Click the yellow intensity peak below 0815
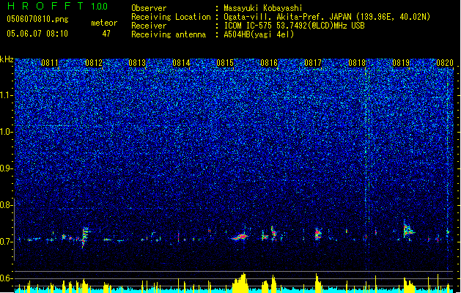This screenshot has height=293, width=461. pos(240,282)
